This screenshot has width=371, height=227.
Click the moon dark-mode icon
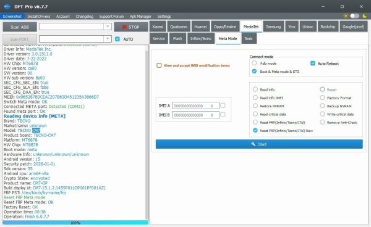tap(365, 16)
